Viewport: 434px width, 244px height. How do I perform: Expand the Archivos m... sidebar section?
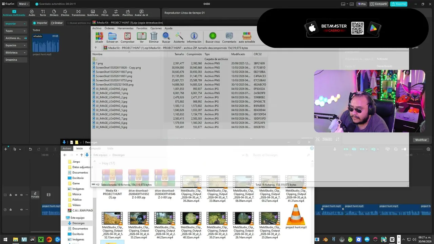pyautogui.click(x=15, y=38)
